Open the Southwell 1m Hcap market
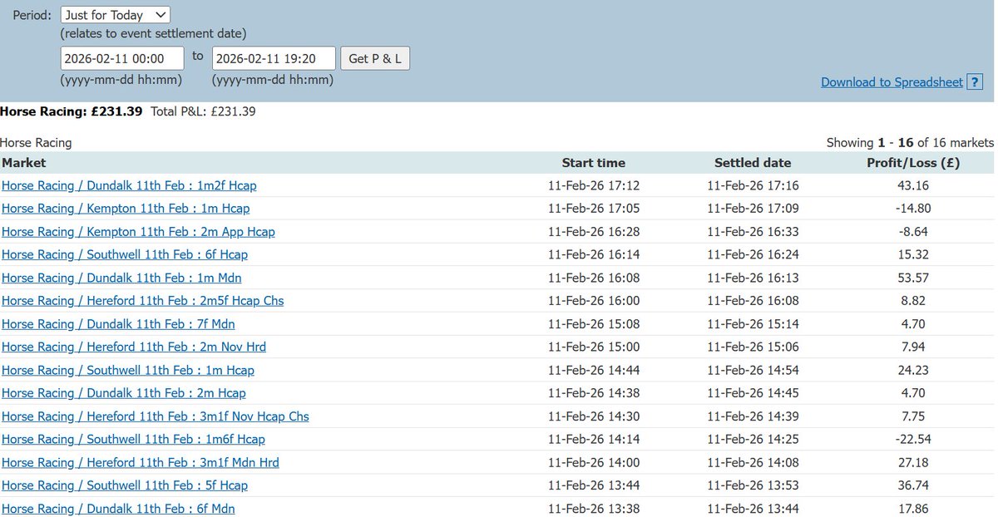 coord(128,370)
